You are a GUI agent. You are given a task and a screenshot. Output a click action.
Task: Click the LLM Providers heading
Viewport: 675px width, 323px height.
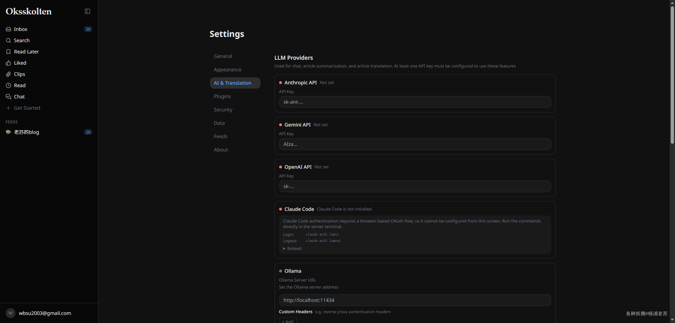point(294,58)
